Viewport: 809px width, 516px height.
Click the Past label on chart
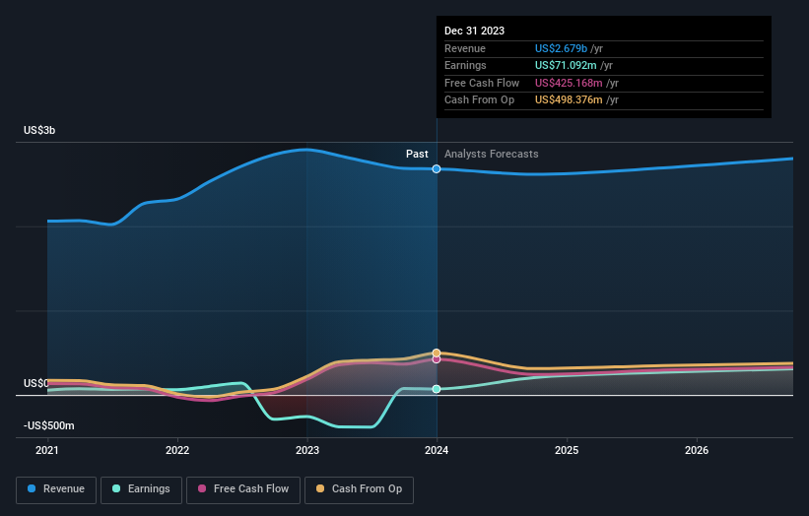(417, 155)
